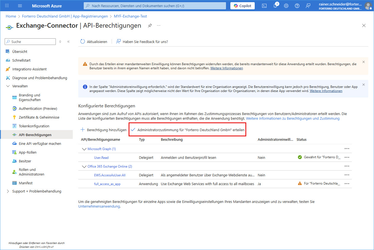Open the feedback icon in header
The width and height of the screenshot is (374, 250).
(x=308, y=6)
